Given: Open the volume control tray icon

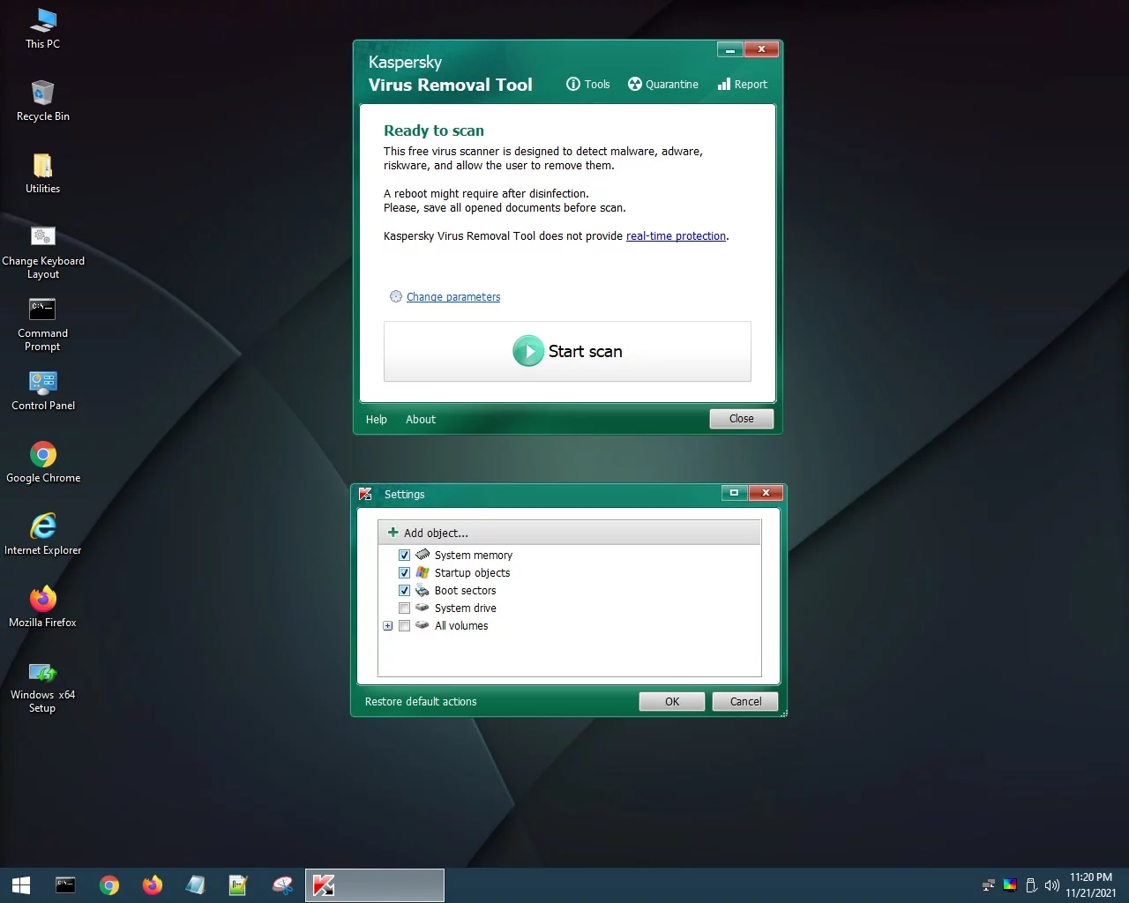Looking at the screenshot, I should click(x=1051, y=885).
